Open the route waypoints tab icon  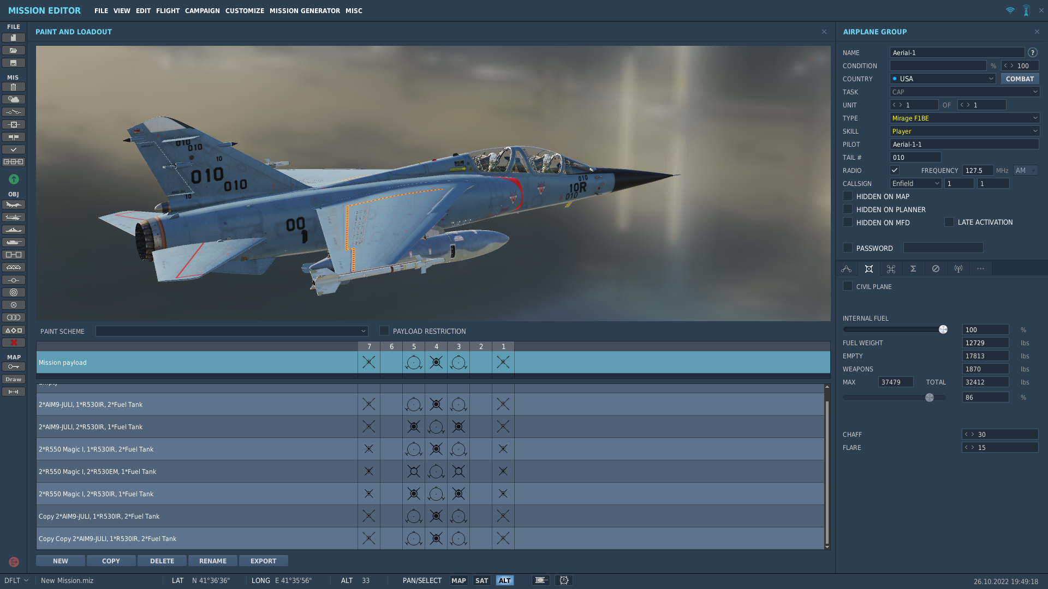[847, 269]
